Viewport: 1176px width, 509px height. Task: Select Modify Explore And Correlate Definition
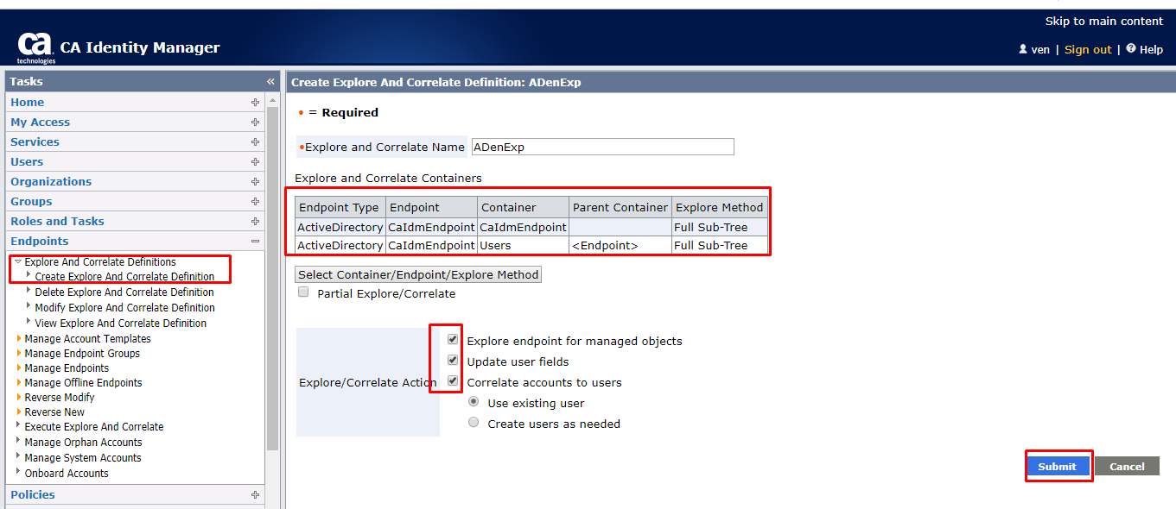click(x=124, y=308)
